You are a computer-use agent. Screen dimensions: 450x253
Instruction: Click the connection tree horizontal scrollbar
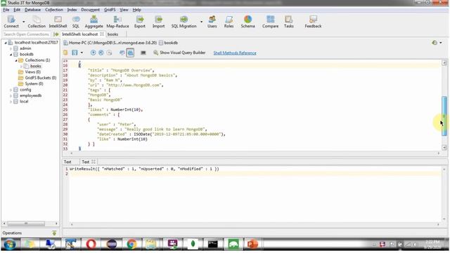point(26,223)
